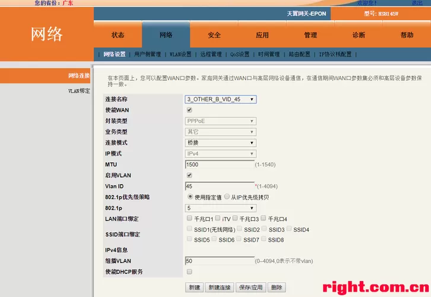This screenshot has height=297, width=431.
Task: Expand the 连接名称 dropdown
Action: click(x=220, y=99)
